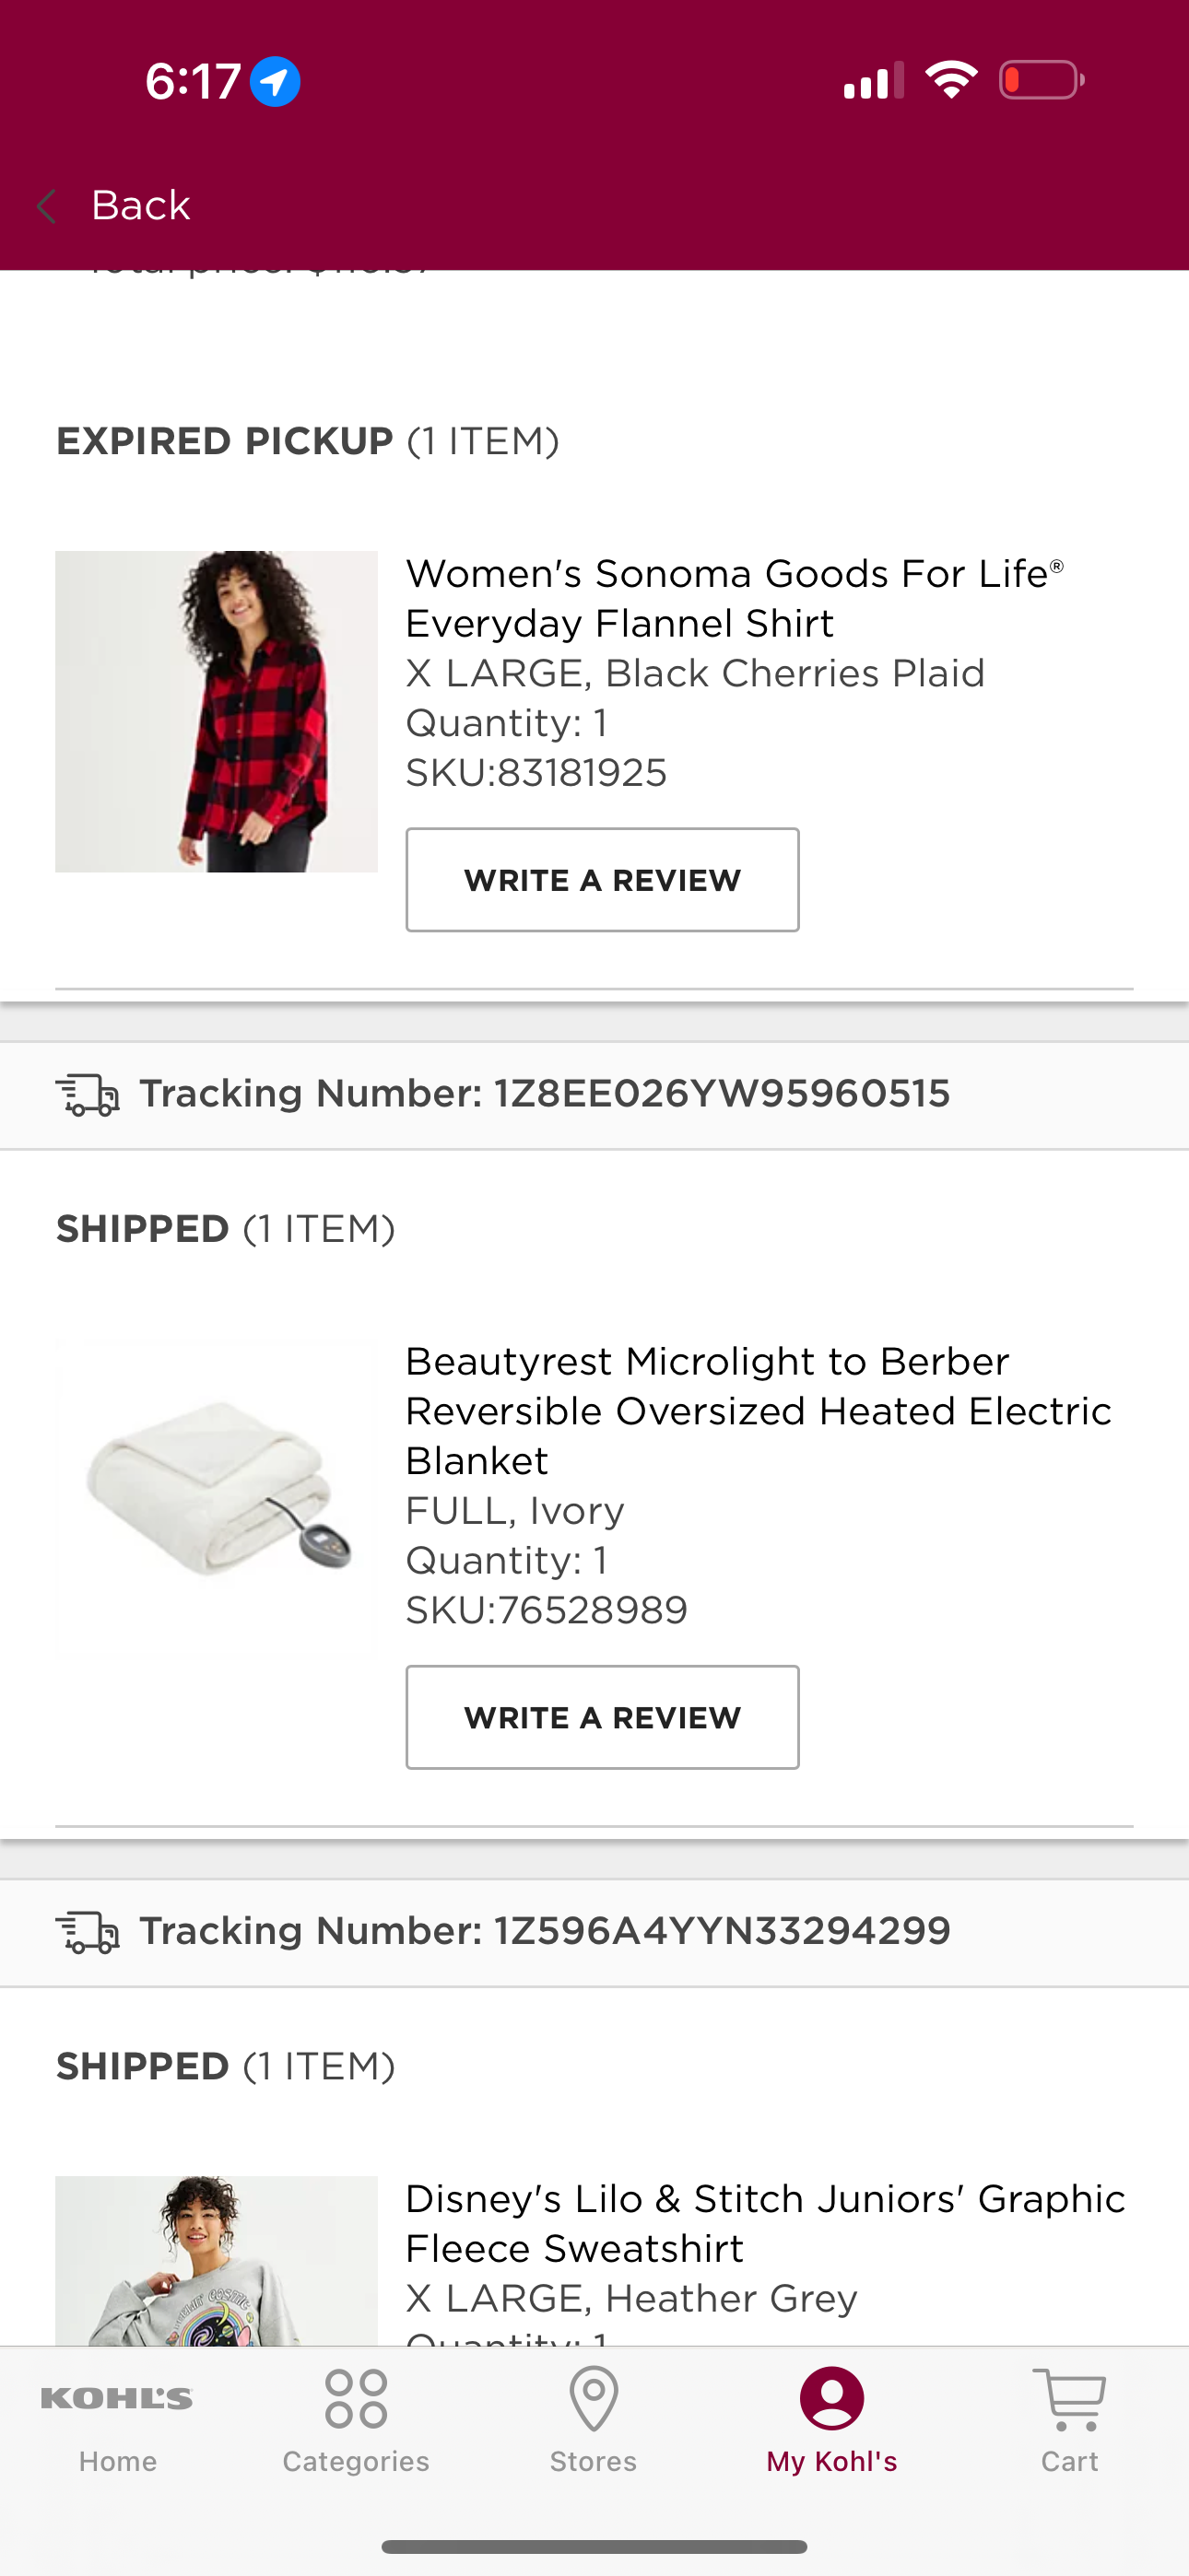Tap the truck icon beside tracking 1Z596A4YYN33294299
1189x2576 pixels.
[x=87, y=1932]
